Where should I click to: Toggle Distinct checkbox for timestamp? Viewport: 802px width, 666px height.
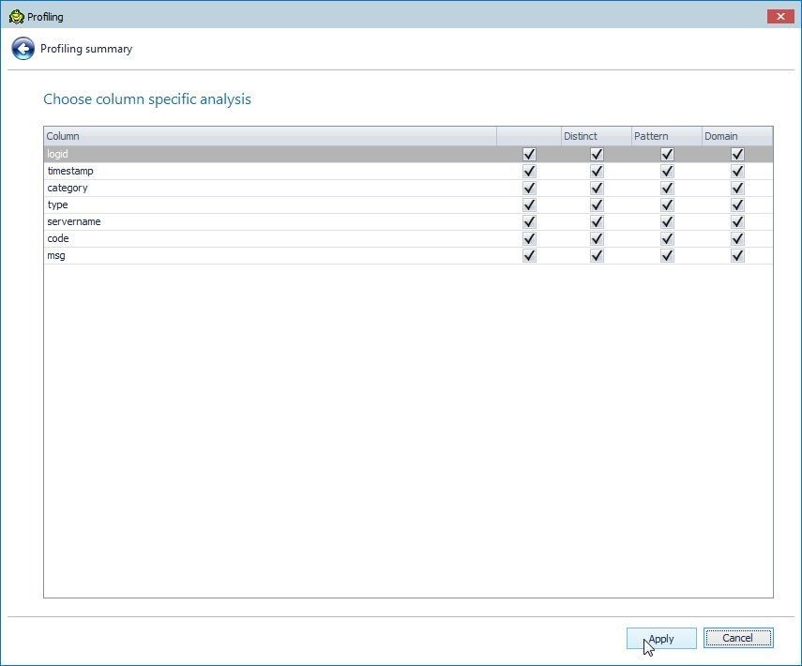597,171
